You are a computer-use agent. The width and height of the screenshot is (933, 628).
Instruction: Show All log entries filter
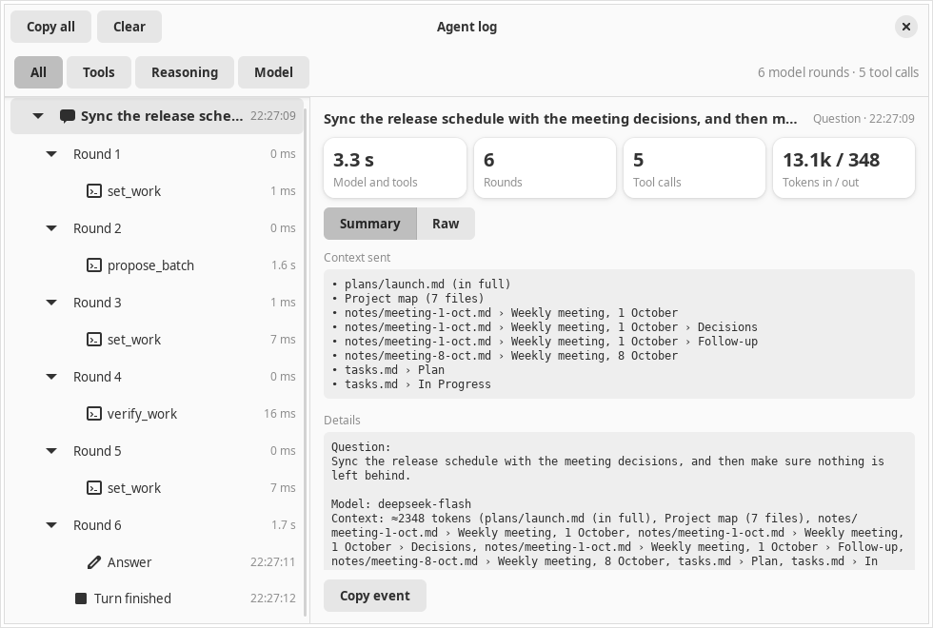tap(38, 72)
